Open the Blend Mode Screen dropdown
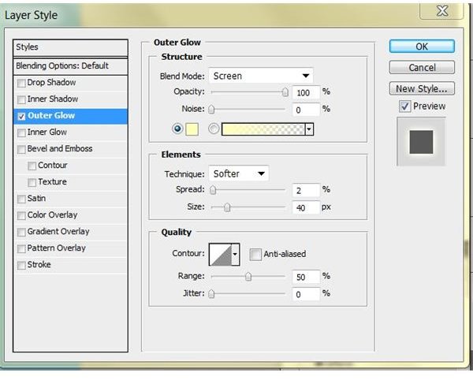Viewport: 473px width, 380px height. click(x=261, y=76)
